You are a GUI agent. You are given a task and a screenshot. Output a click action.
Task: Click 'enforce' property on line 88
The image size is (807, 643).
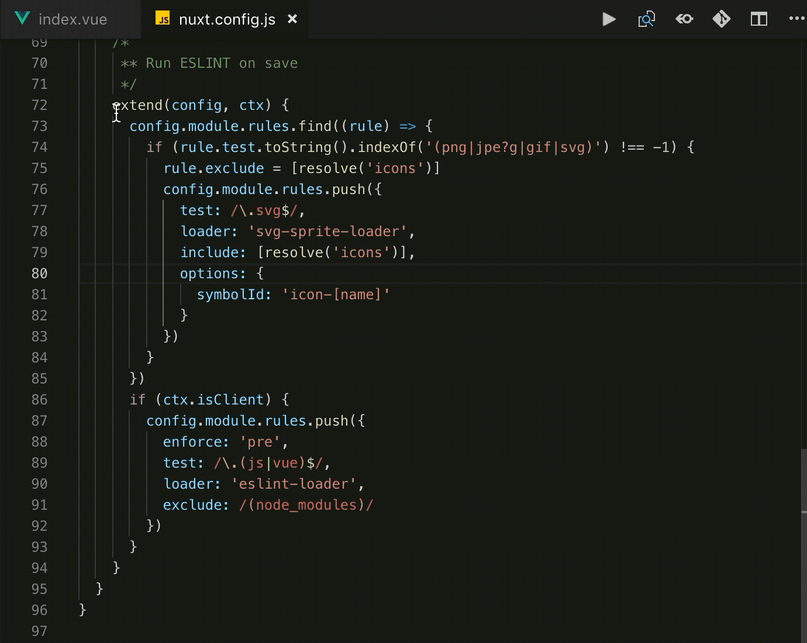192,442
